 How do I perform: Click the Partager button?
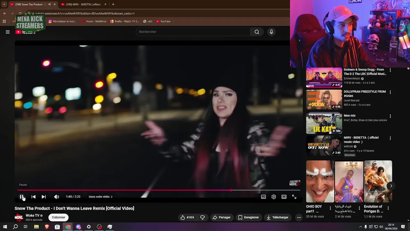tap(221, 217)
